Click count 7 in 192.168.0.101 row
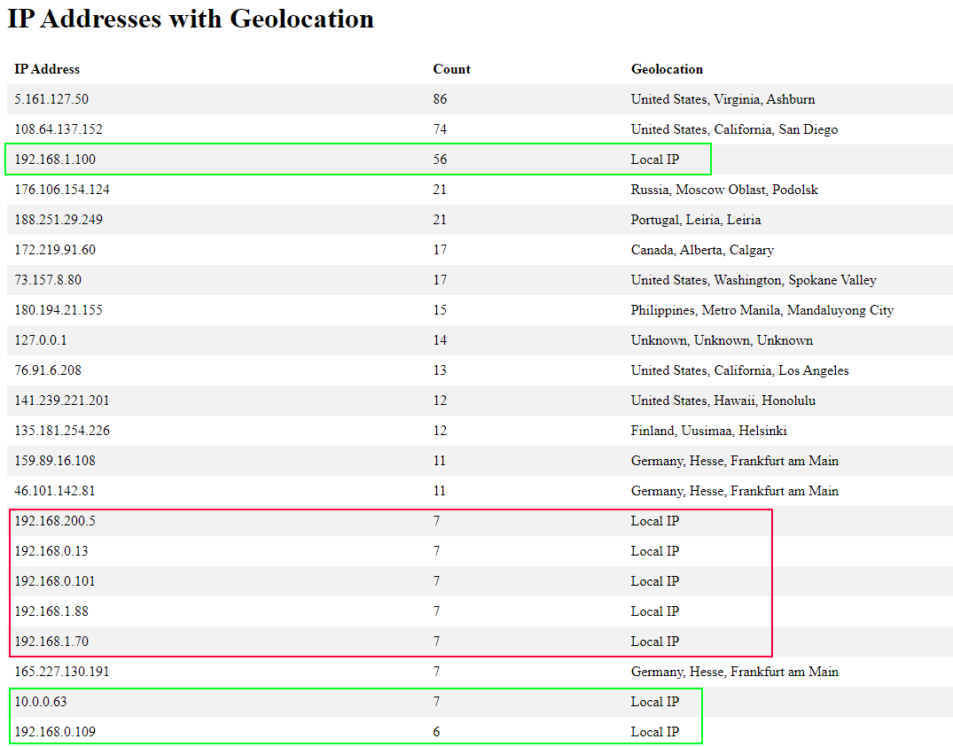Image resolution: width=953 pixels, height=747 pixels. coord(436,581)
